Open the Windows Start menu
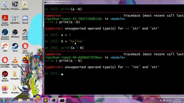 pos(3,100)
